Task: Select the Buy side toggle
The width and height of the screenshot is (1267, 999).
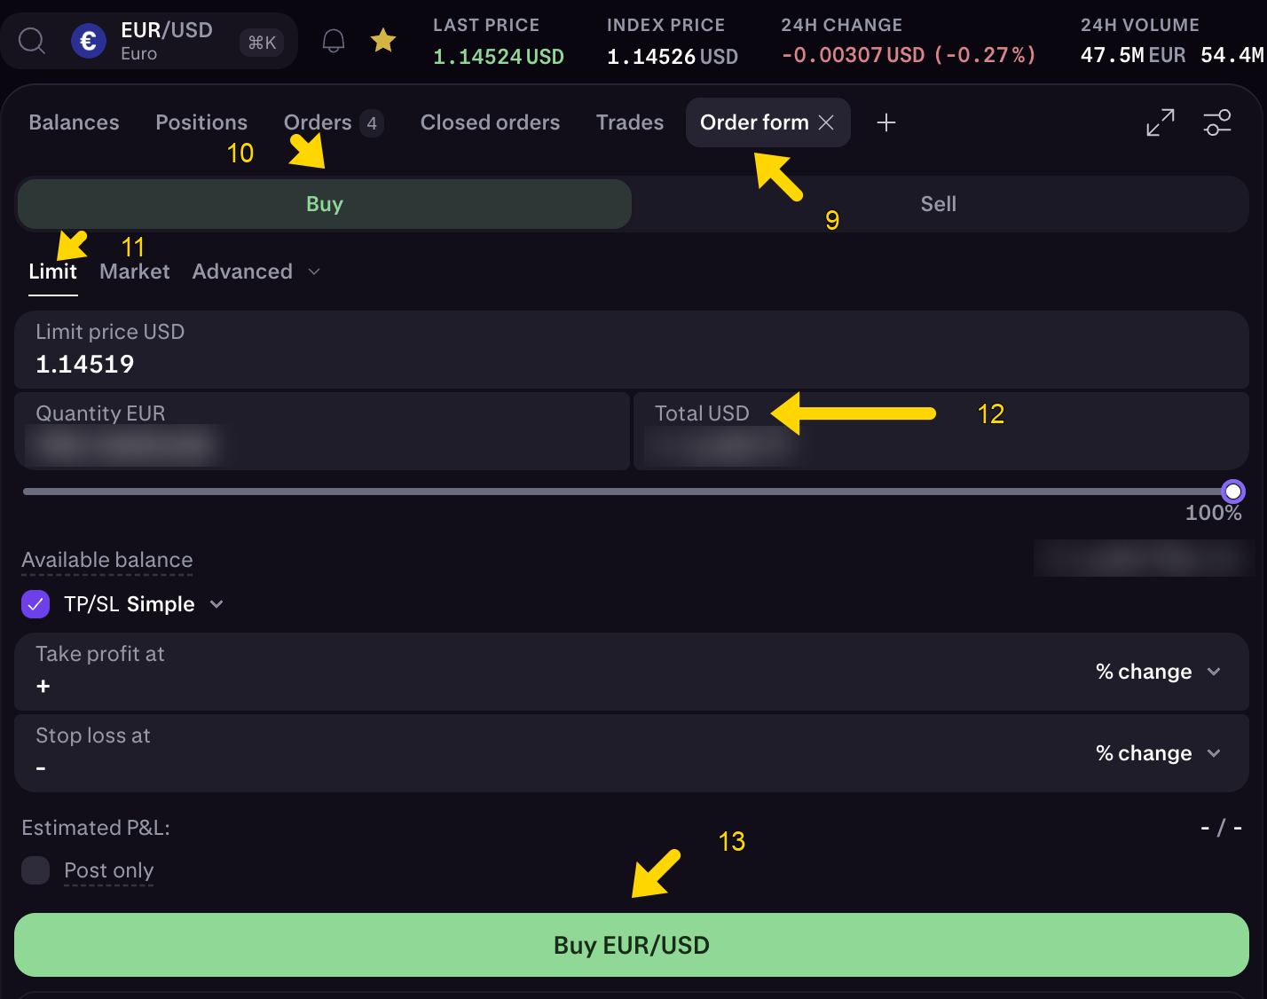Action: (x=325, y=204)
